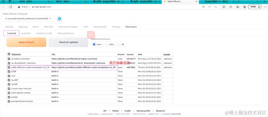Screen dimensions: 268x117
Task: Click the workspaces icon at top left
Action: tap(3, 2)
